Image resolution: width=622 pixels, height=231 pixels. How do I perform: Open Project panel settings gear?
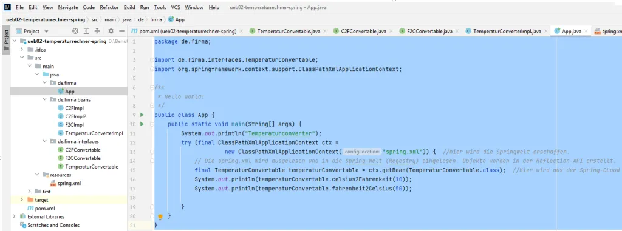pyautogui.click(x=111, y=31)
